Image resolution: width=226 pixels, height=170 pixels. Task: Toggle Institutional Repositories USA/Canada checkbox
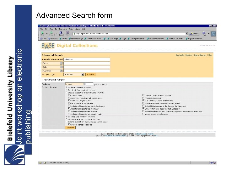pos(69,114)
